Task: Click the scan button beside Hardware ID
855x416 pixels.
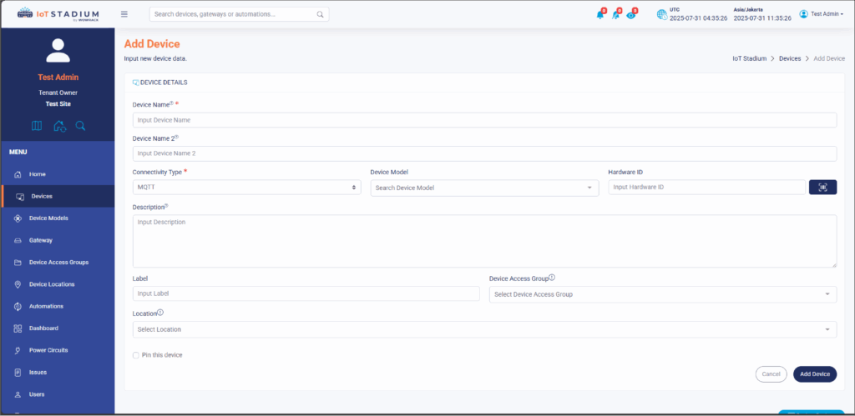Action: click(x=822, y=188)
